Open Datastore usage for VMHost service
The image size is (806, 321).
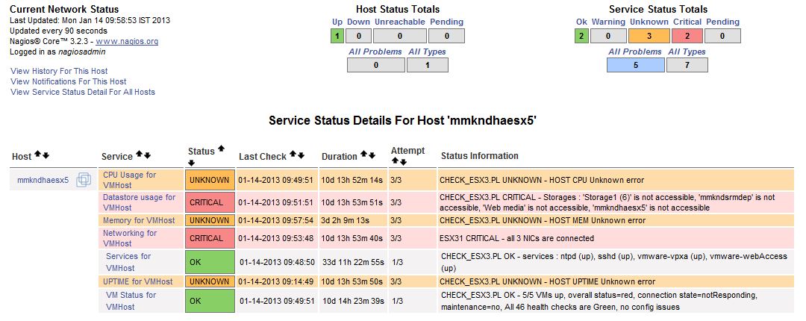[x=139, y=202]
